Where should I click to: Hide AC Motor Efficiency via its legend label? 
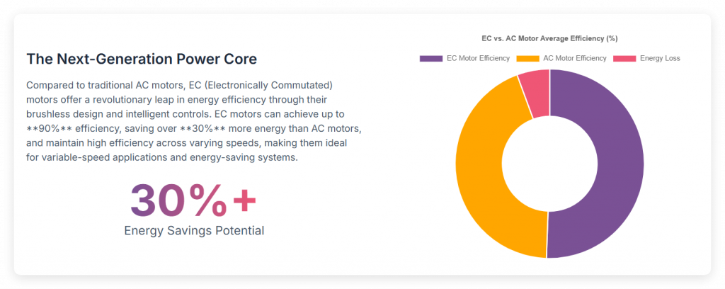[x=574, y=58]
